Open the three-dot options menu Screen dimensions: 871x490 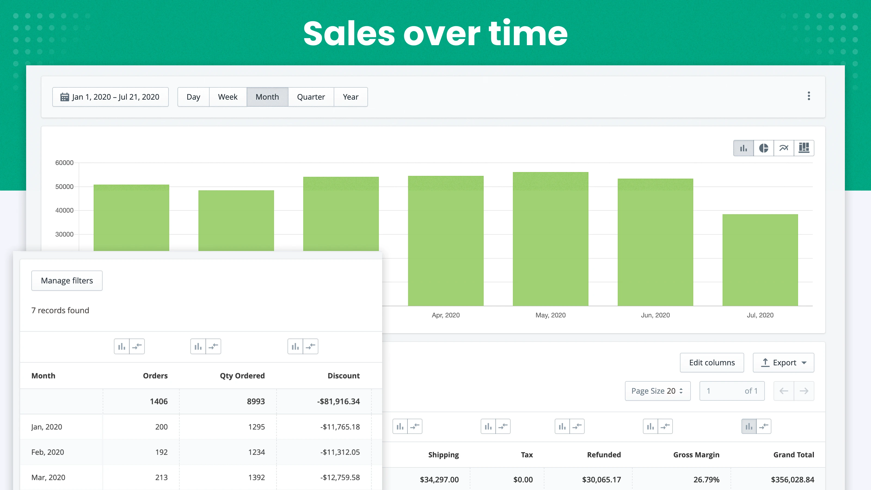tap(809, 96)
